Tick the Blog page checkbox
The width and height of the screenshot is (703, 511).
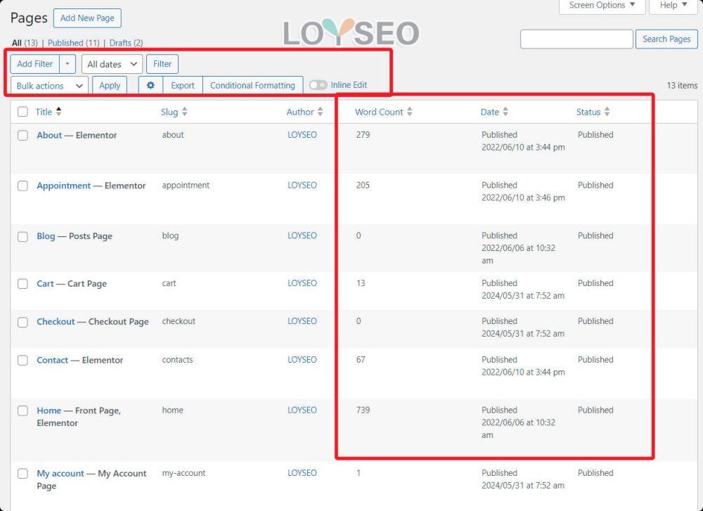(x=22, y=236)
